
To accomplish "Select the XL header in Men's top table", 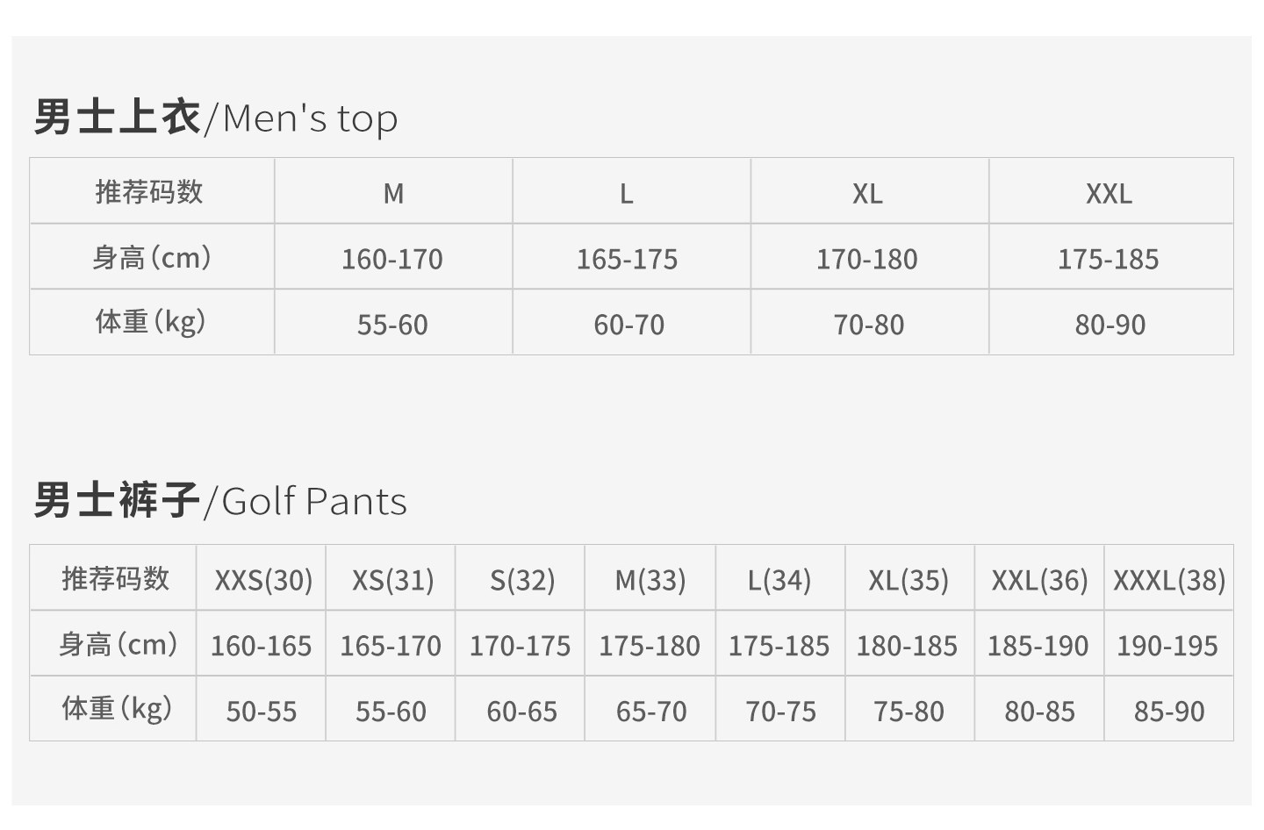I will tap(869, 192).
